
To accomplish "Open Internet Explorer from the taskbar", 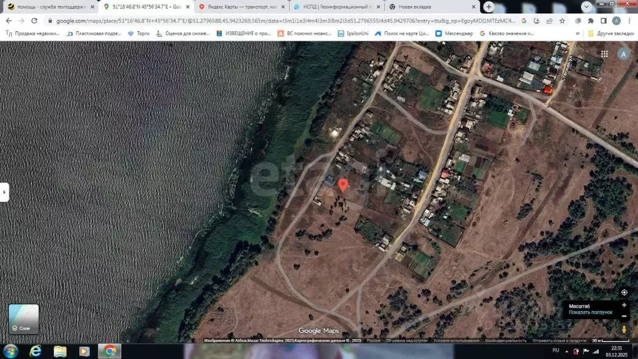I will (35, 352).
